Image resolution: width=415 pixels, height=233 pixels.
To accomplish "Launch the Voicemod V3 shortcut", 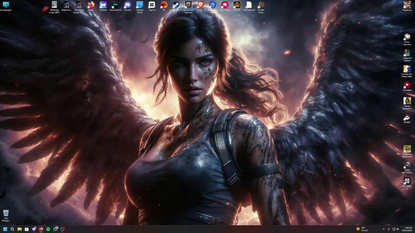I will point(115,6).
